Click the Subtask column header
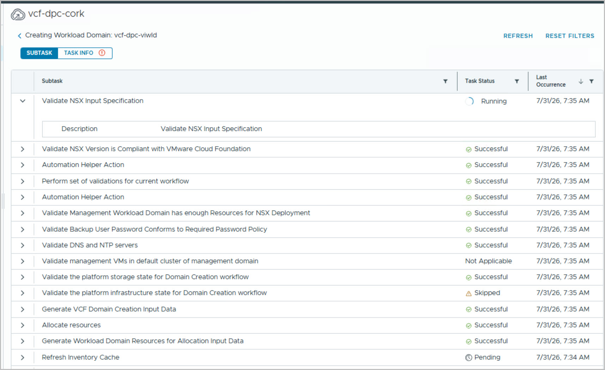Screen dimensions: 605x370 [52, 81]
